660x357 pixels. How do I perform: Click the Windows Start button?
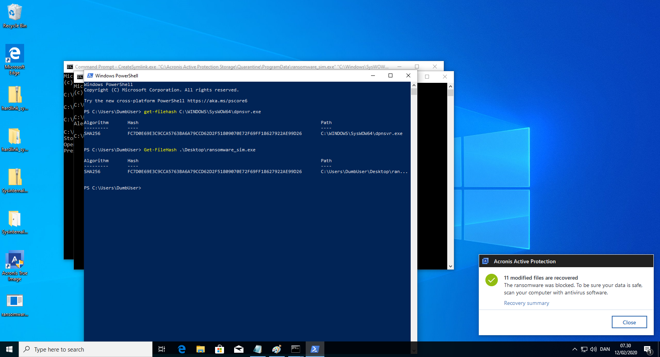pyautogui.click(x=9, y=349)
